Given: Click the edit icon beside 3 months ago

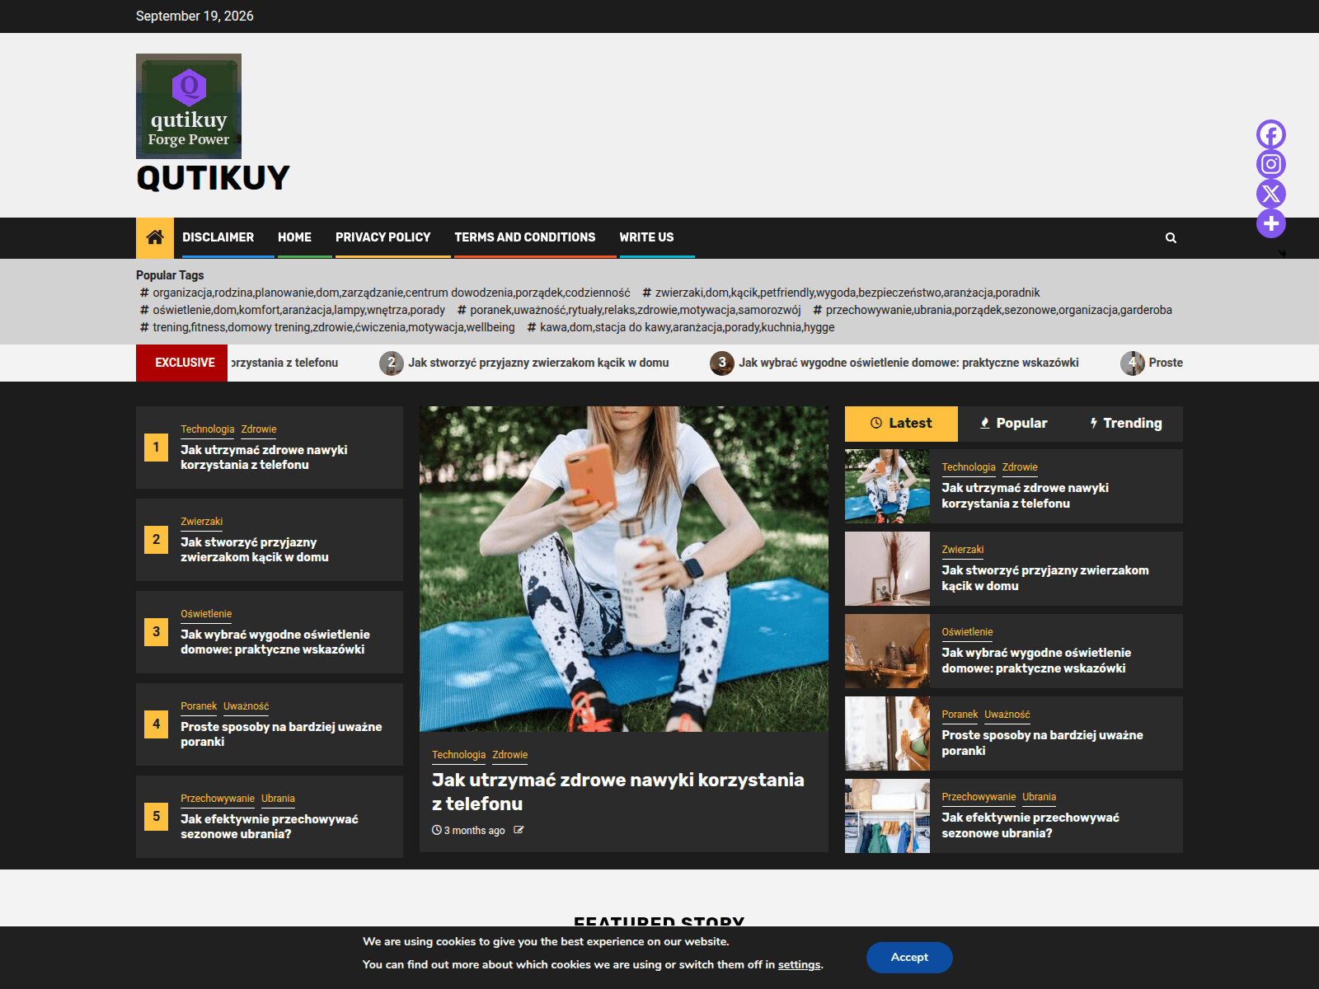Looking at the screenshot, I should click(x=519, y=830).
